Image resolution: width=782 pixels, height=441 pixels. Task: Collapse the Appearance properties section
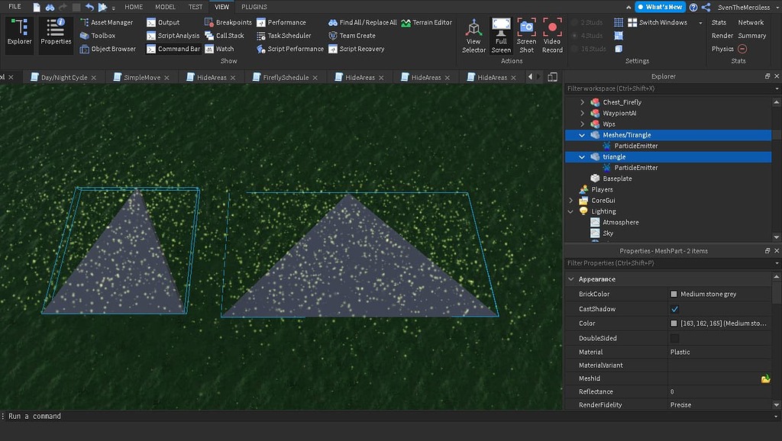(x=571, y=279)
